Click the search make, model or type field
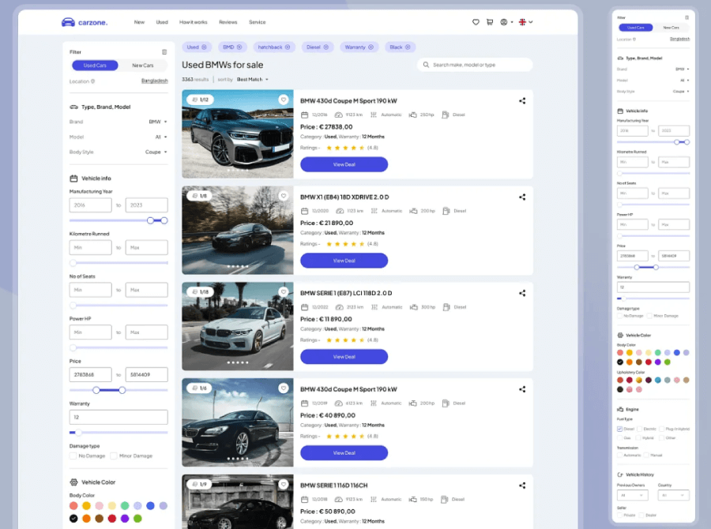Image resolution: width=711 pixels, height=529 pixels. [475, 65]
